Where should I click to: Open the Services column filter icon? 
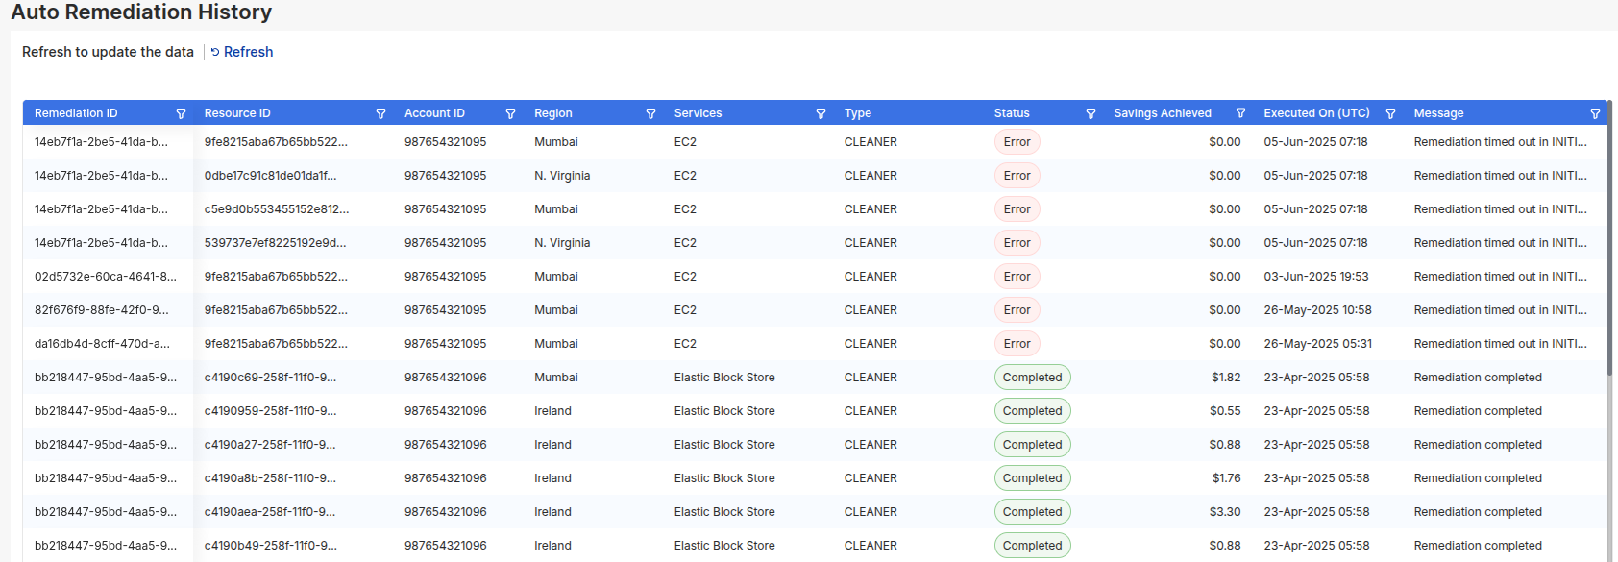click(821, 113)
